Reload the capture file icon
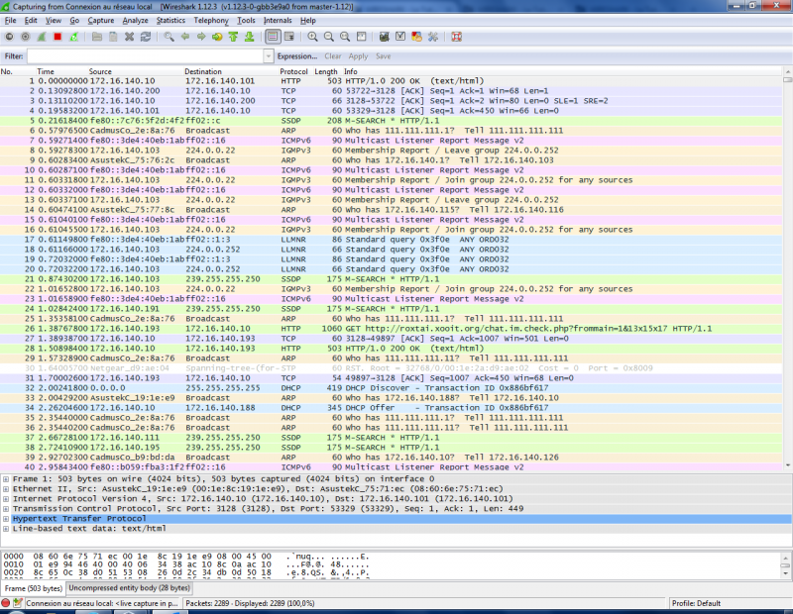The height and width of the screenshot is (614, 793). (x=146, y=37)
